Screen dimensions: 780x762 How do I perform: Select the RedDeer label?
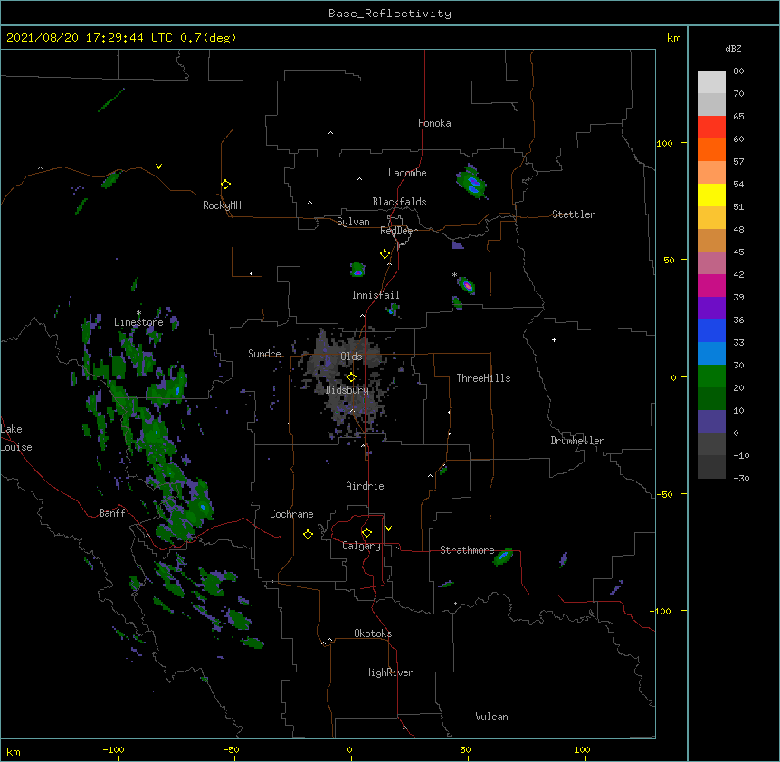(398, 231)
